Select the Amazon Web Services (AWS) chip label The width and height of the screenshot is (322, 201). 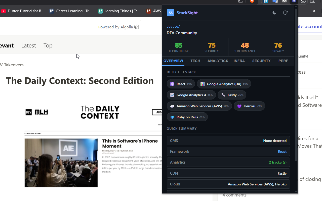click(199, 106)
